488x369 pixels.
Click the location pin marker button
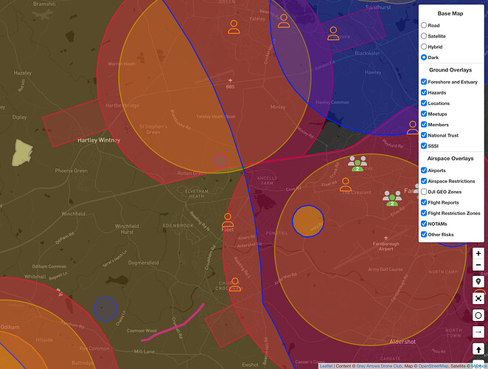click(478, 281)
